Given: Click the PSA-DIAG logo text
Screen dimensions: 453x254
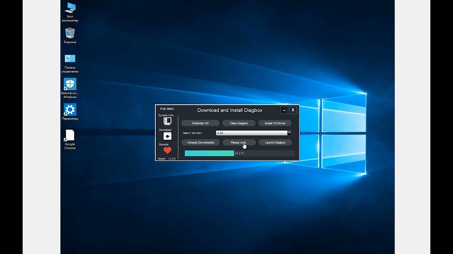Looking at the screenshot, I should click(167, 109).
